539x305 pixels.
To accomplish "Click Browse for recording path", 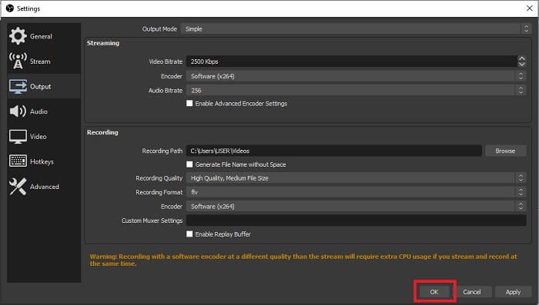I will [x=505, y=151].
